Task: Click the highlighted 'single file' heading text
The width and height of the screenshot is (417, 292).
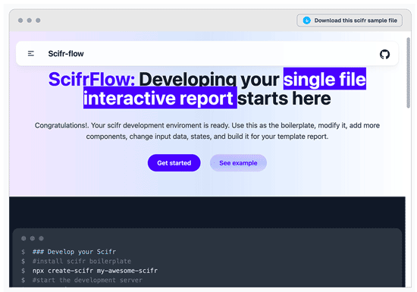Action: tap(325, 79)
